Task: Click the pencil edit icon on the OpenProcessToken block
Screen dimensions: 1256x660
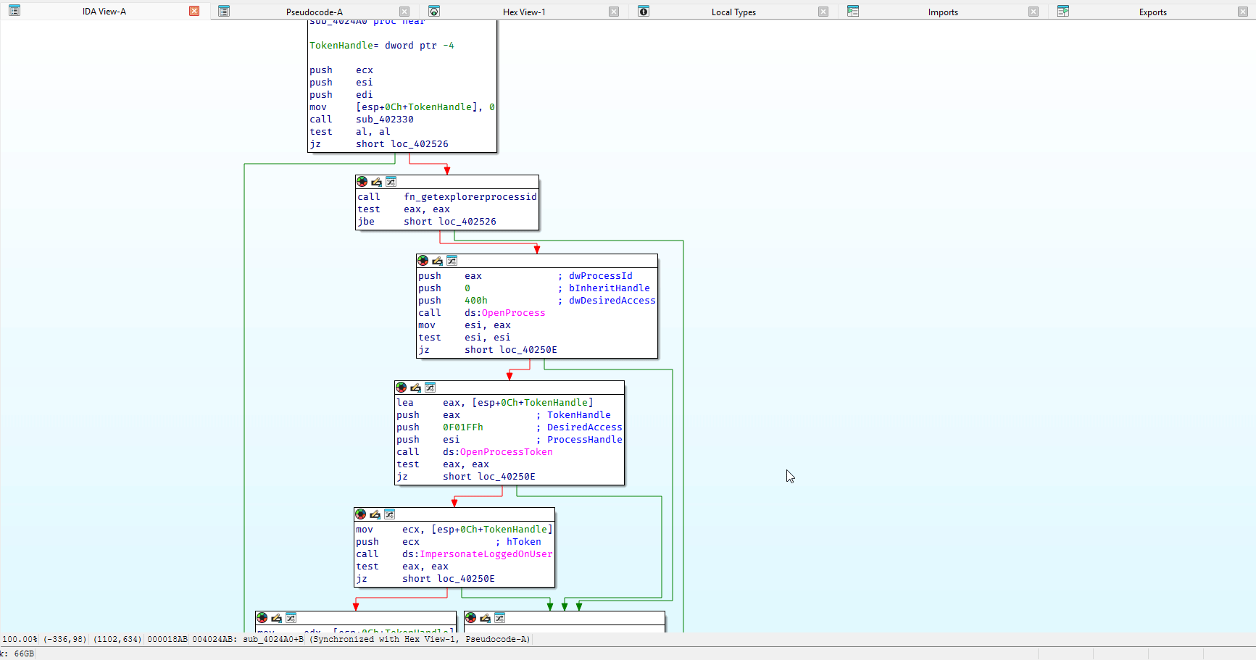Action: pos(415,388)
